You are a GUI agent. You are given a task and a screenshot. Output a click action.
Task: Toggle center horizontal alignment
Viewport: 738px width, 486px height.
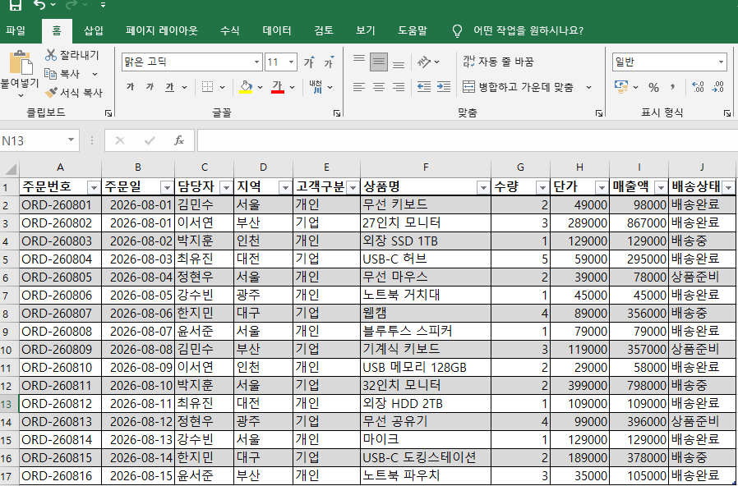(379, 87)
